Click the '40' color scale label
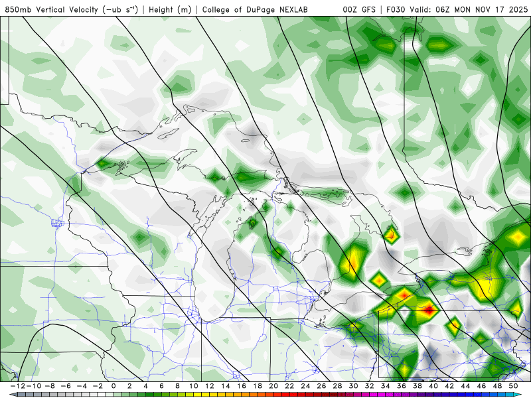 pos(433,386)
